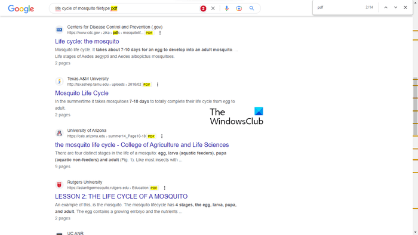Start voice search with the microphone icon
The width and height of the screenshot is (418, 235).
pyautogui.click(x=226, y=8)
